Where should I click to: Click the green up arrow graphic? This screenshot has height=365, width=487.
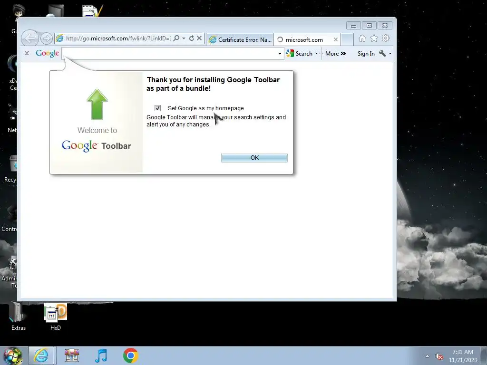(x=97, y=104)
